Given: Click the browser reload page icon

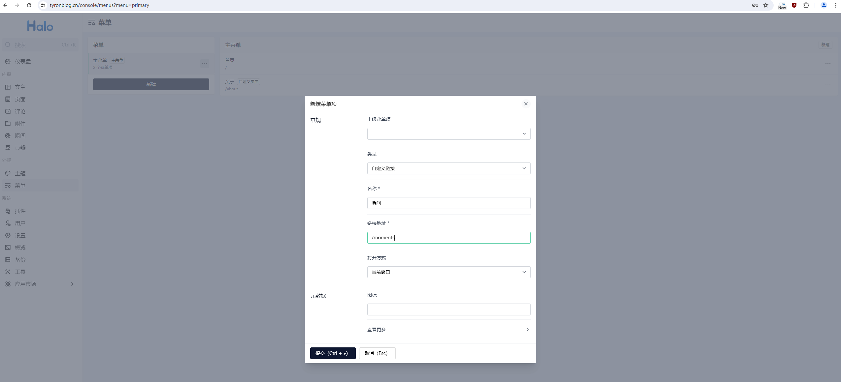Looking at the screenshot, I should [29, 5].
